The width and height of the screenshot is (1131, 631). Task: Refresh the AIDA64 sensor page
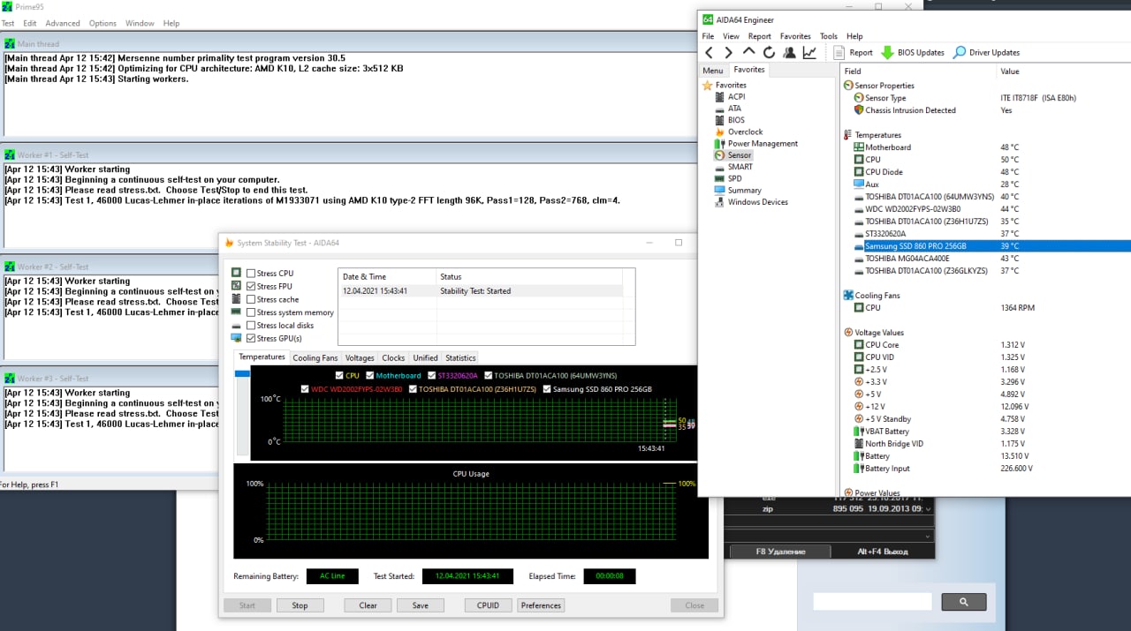coord(769,52)
